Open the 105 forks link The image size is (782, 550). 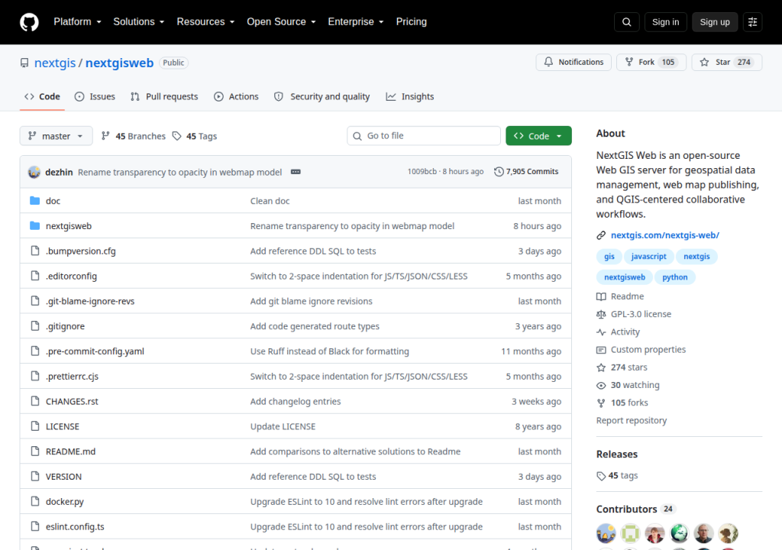click(x=622, y=403)
